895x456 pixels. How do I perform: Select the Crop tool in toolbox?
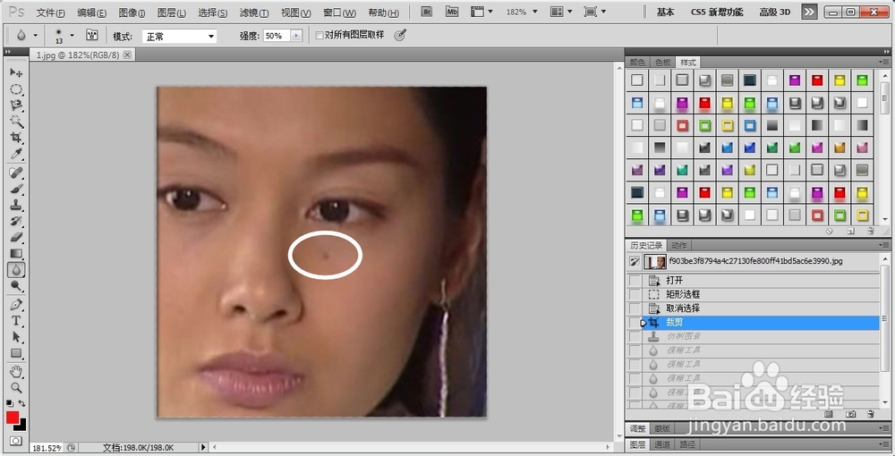16,138
